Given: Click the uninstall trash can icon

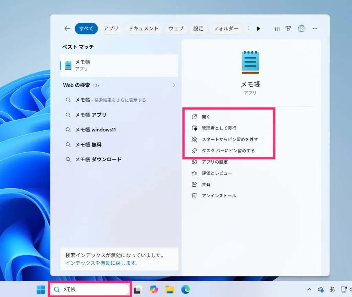Looking at the screenshot, I should [194, 196].
